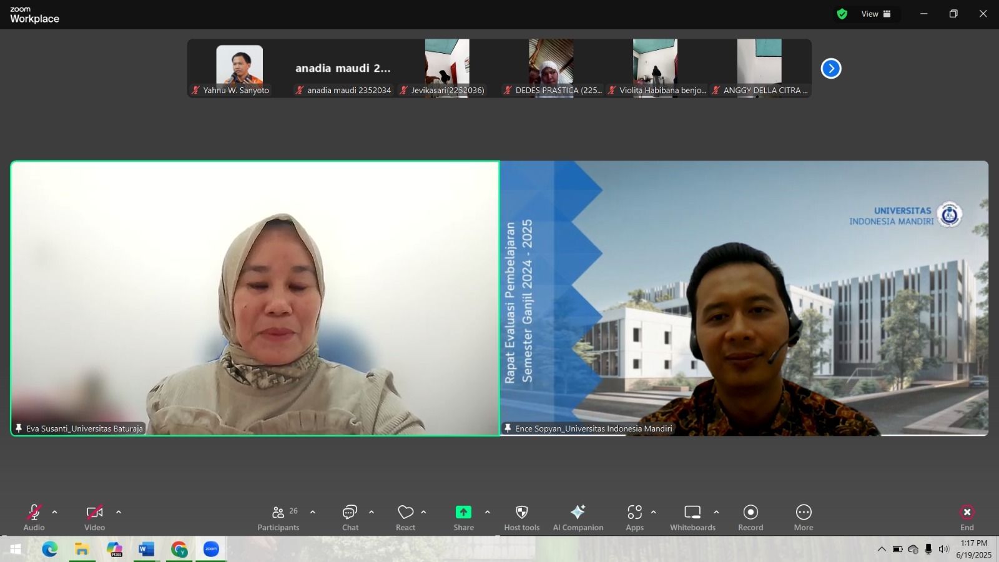Show next participants with blue arrow

831,68
